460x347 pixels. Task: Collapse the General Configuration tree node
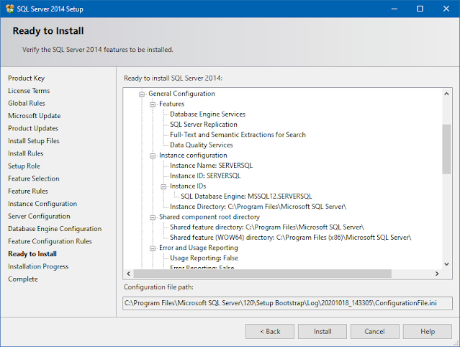pos(142,94)
